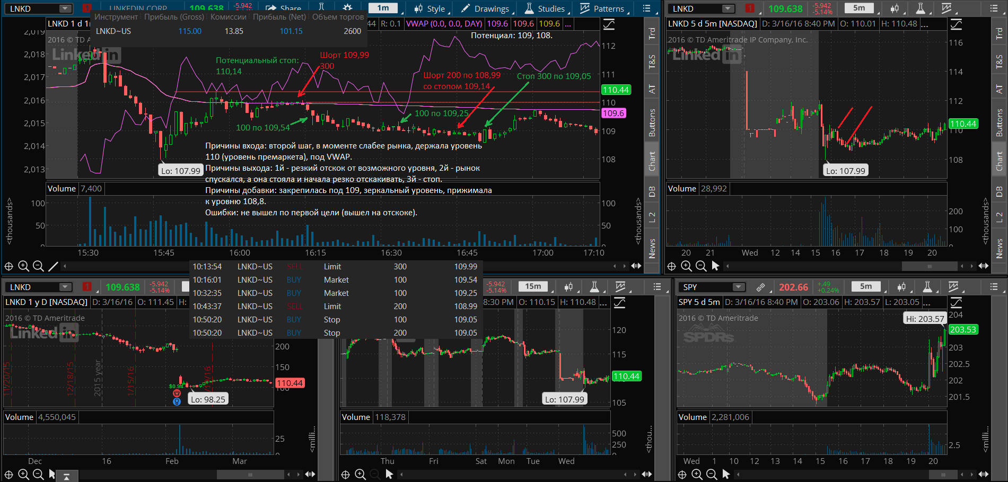Click the crosshair icon below 15m LNKD chart

(x=345, y=475)
